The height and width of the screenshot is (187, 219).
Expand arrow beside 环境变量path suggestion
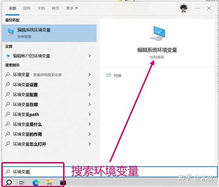pyautogui.click(x=90, y=114)
